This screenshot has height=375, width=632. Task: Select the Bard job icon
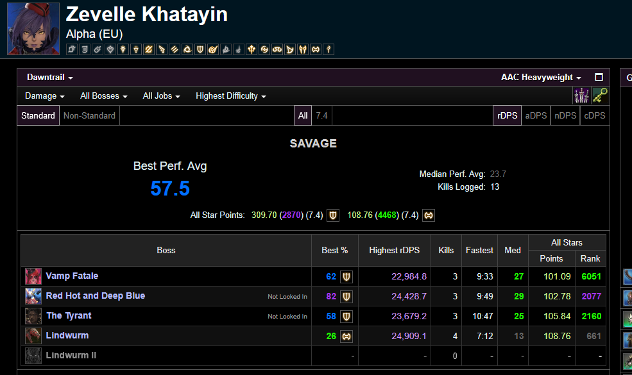coord(85,49)
